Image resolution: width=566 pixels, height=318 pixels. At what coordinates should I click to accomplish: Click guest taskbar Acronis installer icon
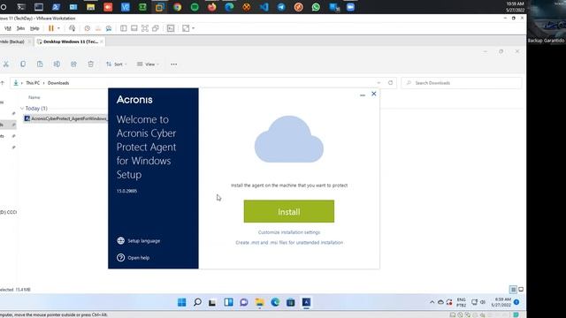[x=306, y=302]
